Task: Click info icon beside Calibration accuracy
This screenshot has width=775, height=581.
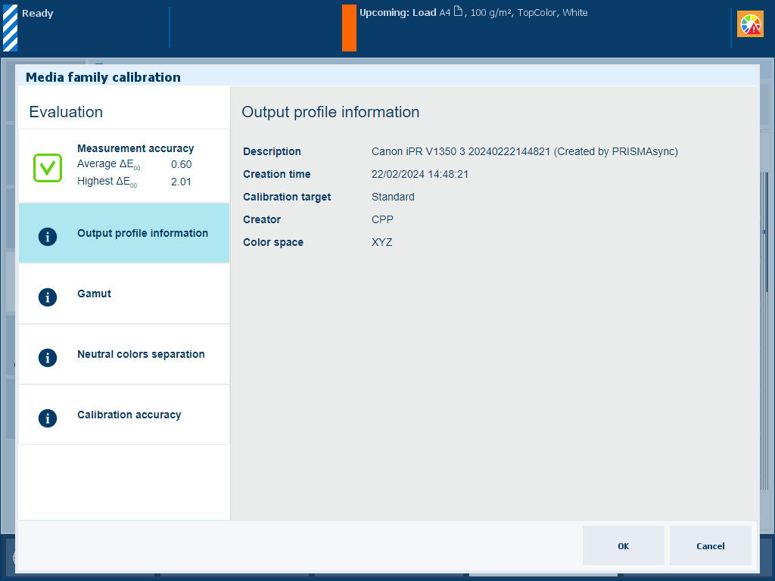Action: click(x=48, y=418)
